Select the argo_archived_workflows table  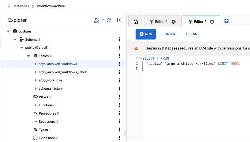(58, 64)
